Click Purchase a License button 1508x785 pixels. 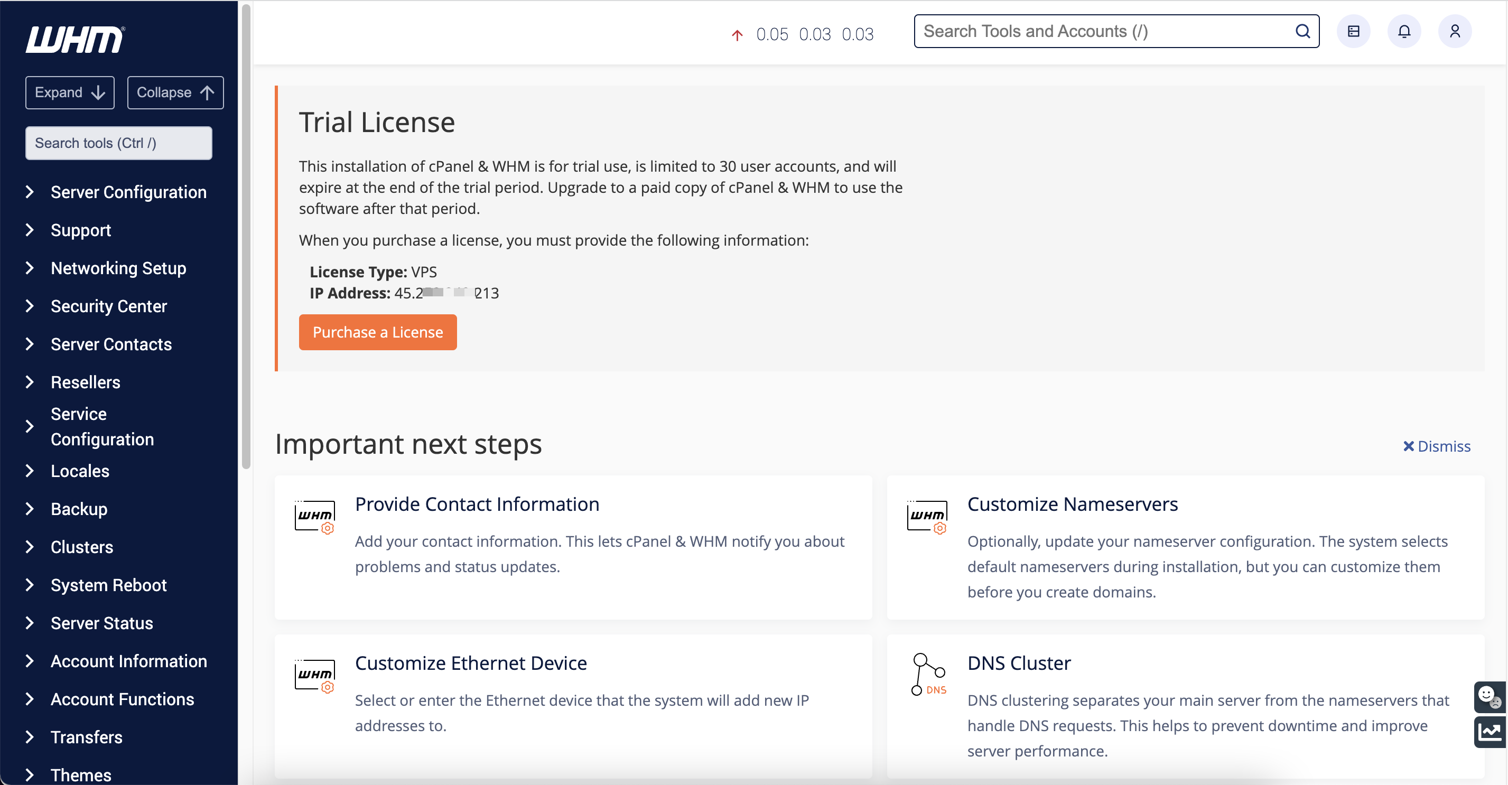(x=378, y=332)
